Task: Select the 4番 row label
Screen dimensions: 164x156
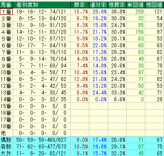Action: click(x=6, y=32)
